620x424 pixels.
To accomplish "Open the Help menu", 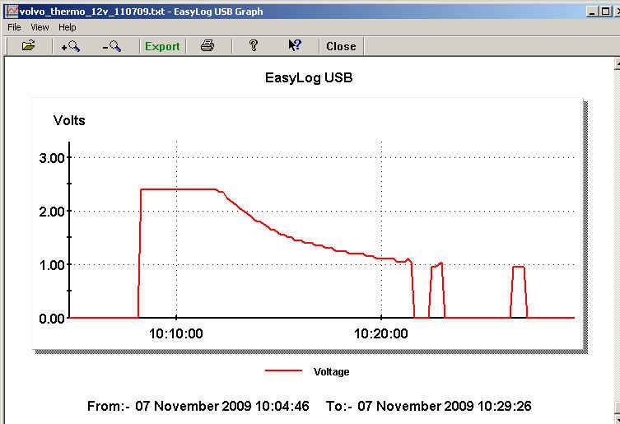I will 68,27.
